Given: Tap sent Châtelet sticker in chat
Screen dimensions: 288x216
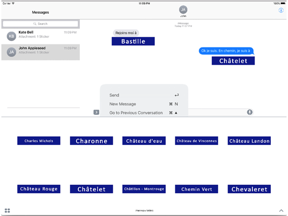Looking at the screenshot, I should (233, 61).
